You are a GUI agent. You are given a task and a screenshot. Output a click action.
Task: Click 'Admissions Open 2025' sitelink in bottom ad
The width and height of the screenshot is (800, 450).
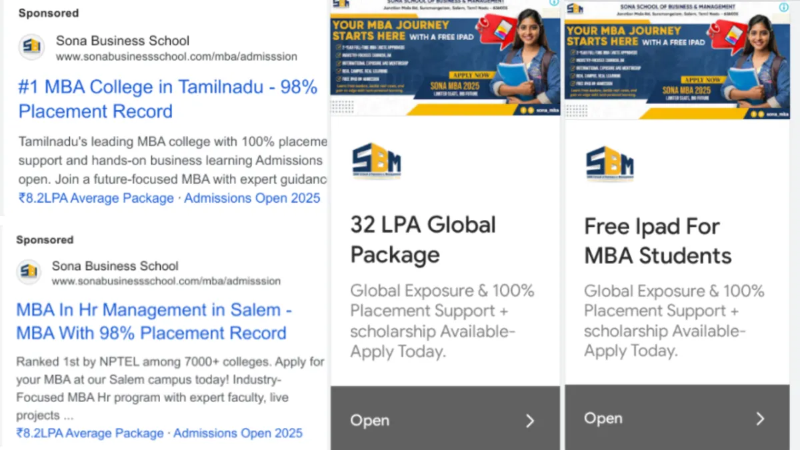[238, 433]
